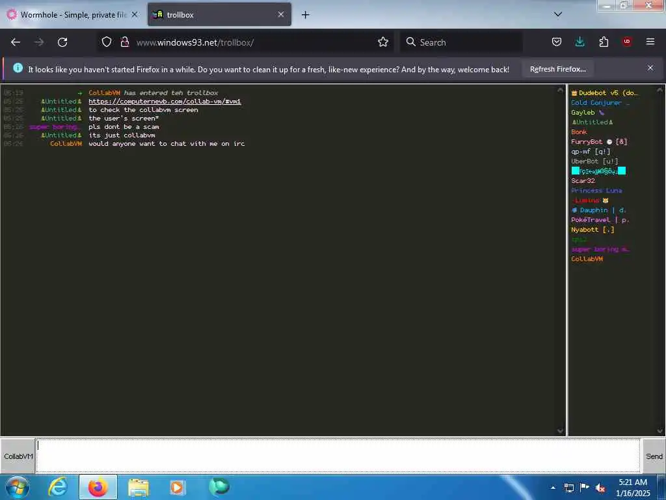Select FurryBot [&] in user list
666x500 pixels.
coord(599,141)
